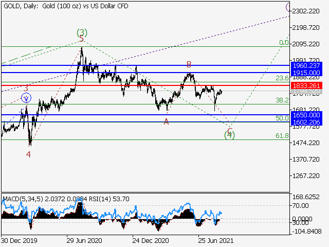Image resolution: width=329 pixels, height=247 pixels.
Task: Click the 1267.220 price axis value
Action: point(306,176)
